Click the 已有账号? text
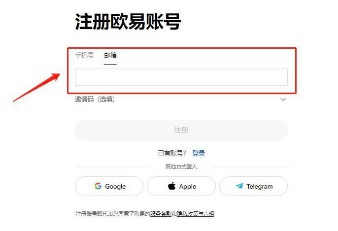This screenshot has height=231, width=338. pos(172,154)
